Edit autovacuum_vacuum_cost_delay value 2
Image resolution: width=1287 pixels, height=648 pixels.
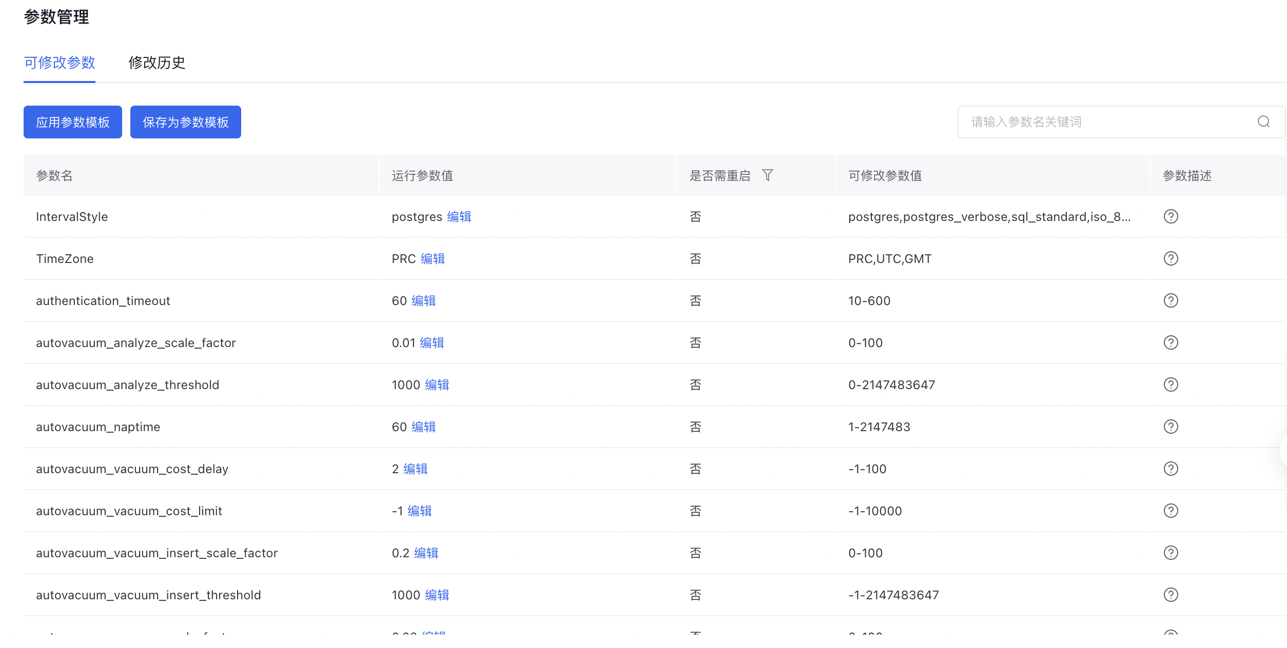[416, 469]
